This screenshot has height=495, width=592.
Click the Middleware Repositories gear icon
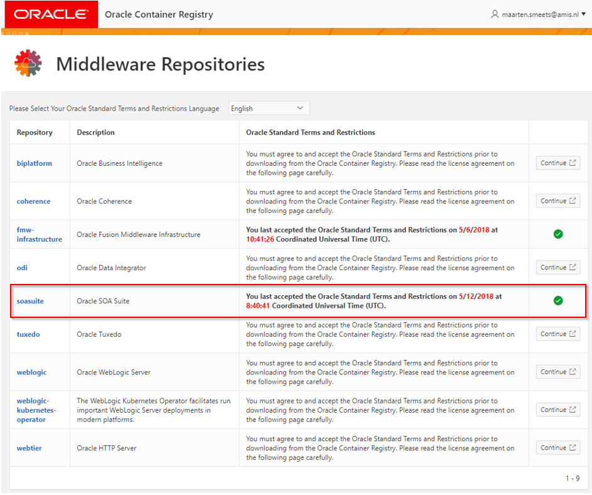point(28,63)
